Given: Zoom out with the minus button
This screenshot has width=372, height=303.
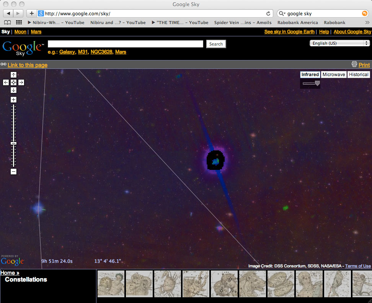Looking at the screenshot, I should (13, 172).
